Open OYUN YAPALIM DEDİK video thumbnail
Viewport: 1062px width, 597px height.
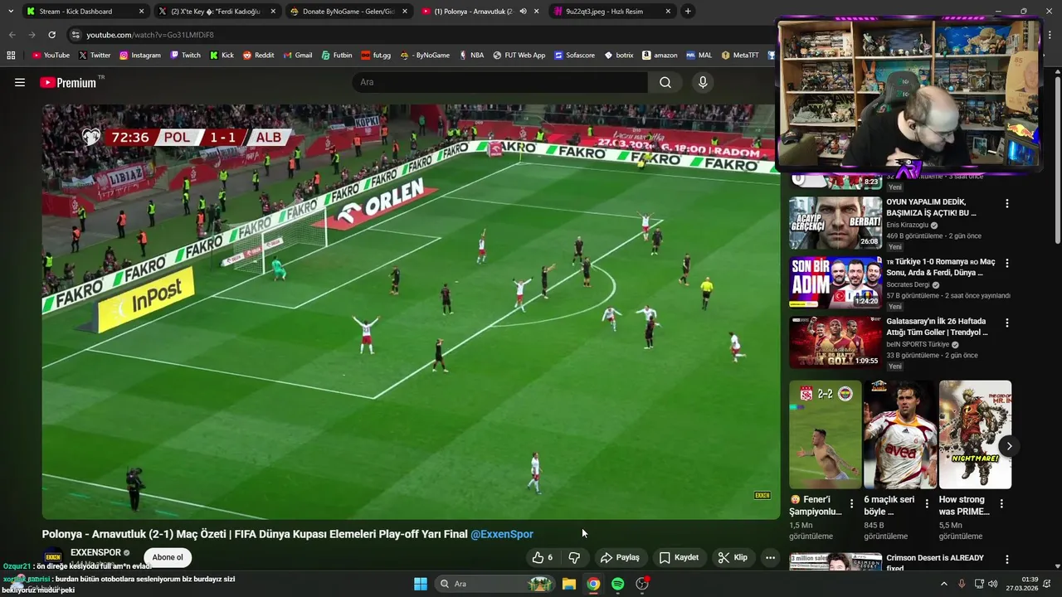coord(835,223)
